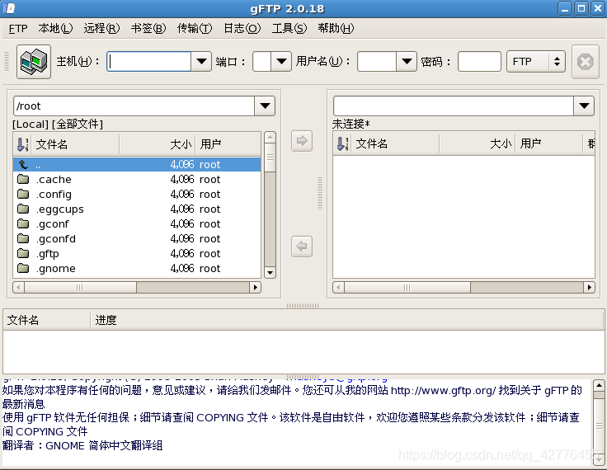Click the remote horizontal scrollbar thumb
Viewport: 607px width, 470px height.
click(x=407, y=287)
